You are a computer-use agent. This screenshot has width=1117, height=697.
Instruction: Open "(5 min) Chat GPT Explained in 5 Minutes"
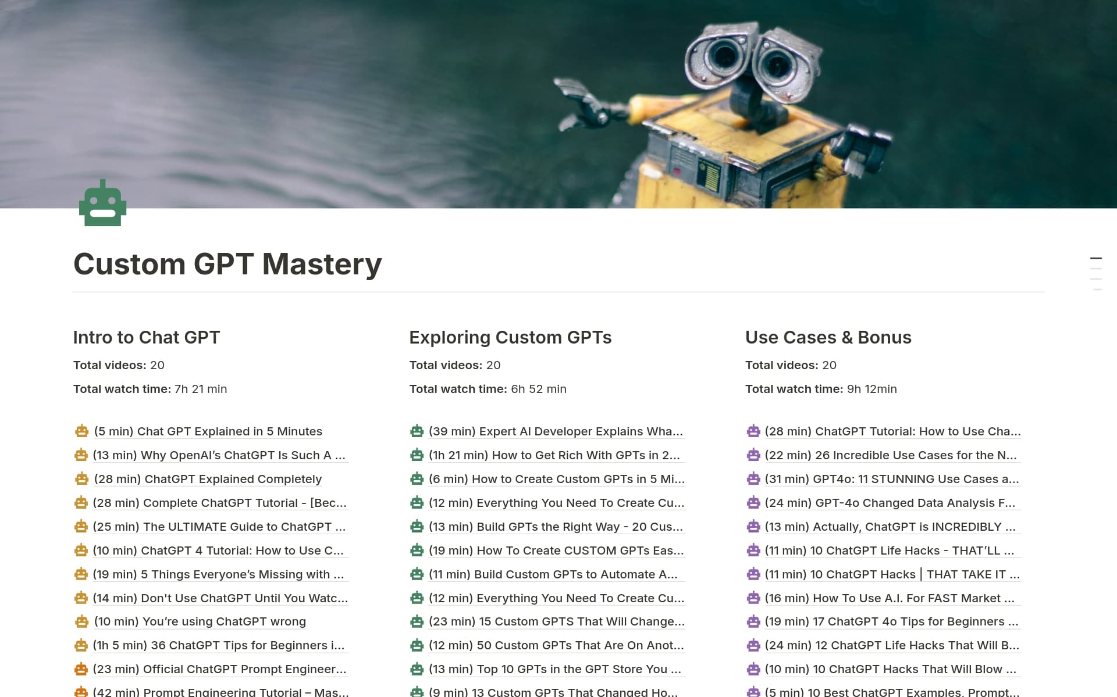click(x=208, y=431)
